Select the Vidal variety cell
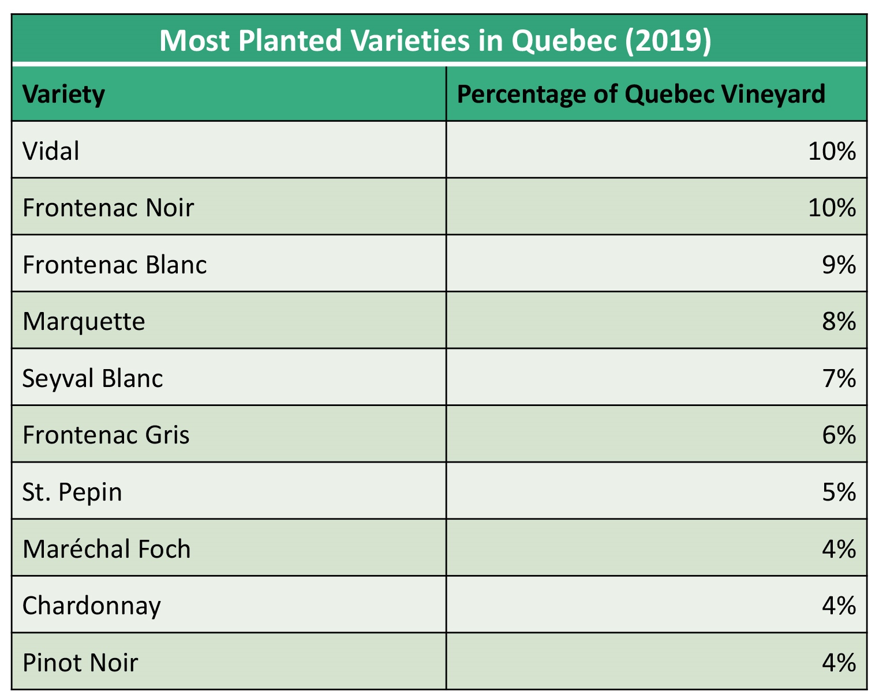The height and width of the screenshot is (699, 879). [x=51, y=151]
